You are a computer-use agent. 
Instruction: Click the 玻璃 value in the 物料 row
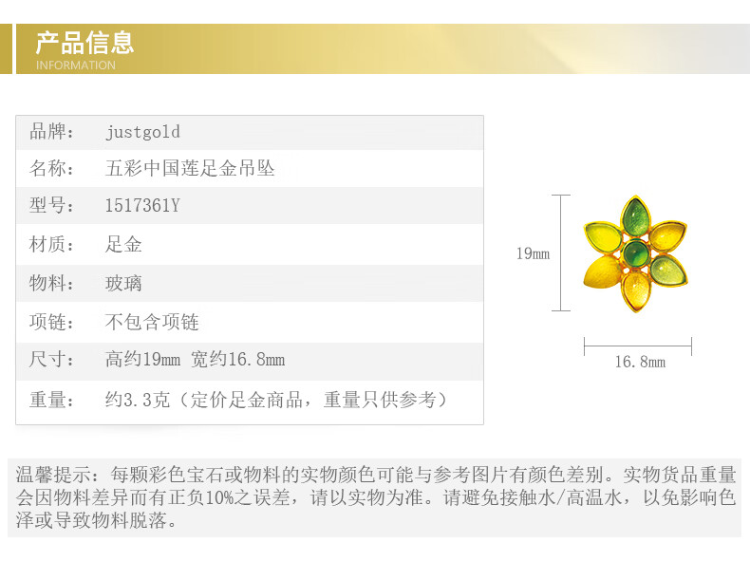pyautogui.click(x=123, y=283)
